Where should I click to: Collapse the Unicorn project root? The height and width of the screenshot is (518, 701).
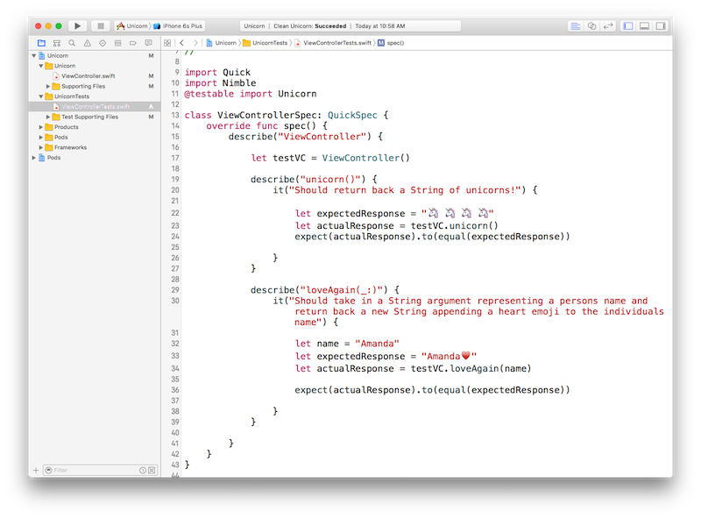pyautogui.click(x=34, y=55)
